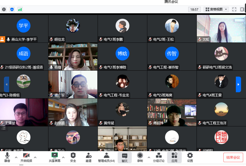Open the 安全 security options

click(x=73, y=157)
